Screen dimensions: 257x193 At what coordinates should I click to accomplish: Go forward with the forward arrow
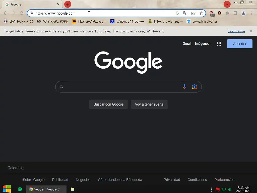(14, 13)
